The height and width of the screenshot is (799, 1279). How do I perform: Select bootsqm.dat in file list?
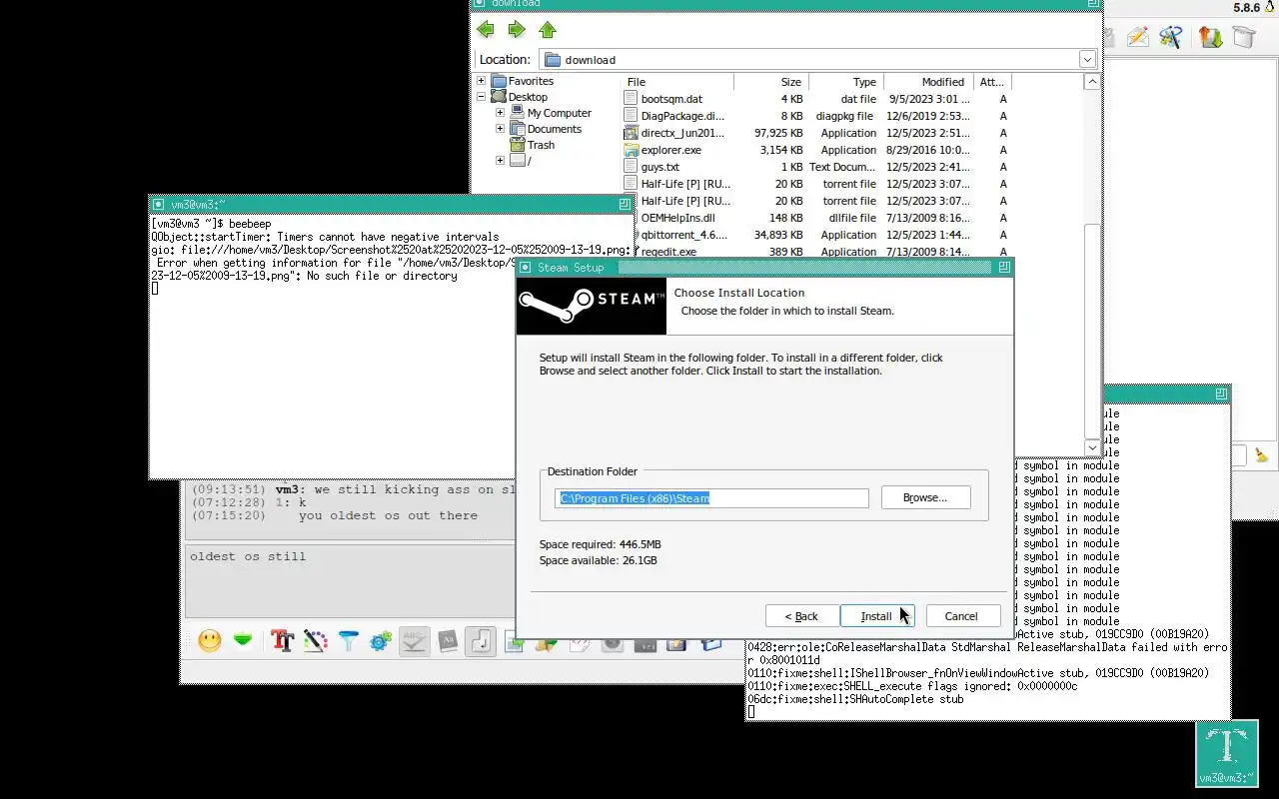pos(671,99)
